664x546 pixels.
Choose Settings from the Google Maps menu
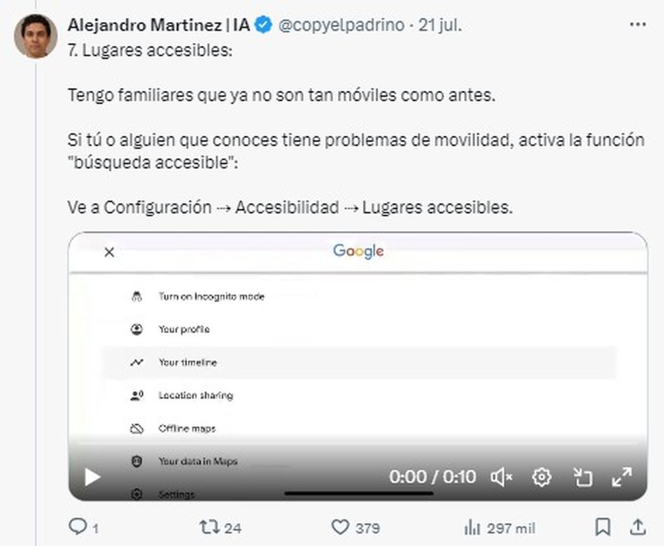point(177,493)
